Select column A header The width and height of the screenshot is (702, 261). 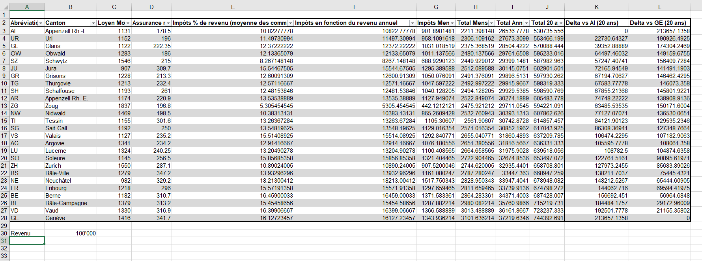pos(27,7)
